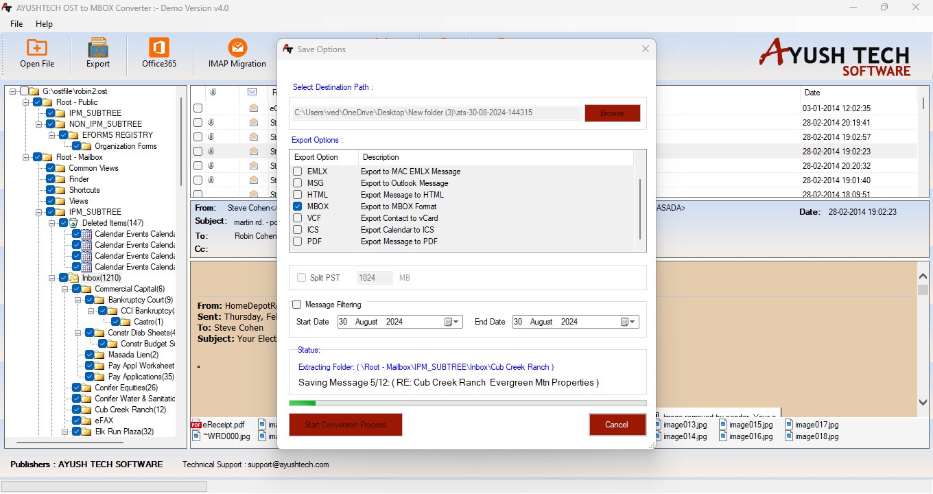The height and width of the screenshot is (494, 933).
Task: Collapse the Root - Mailbox tree node
Action: tap(26, 157)
